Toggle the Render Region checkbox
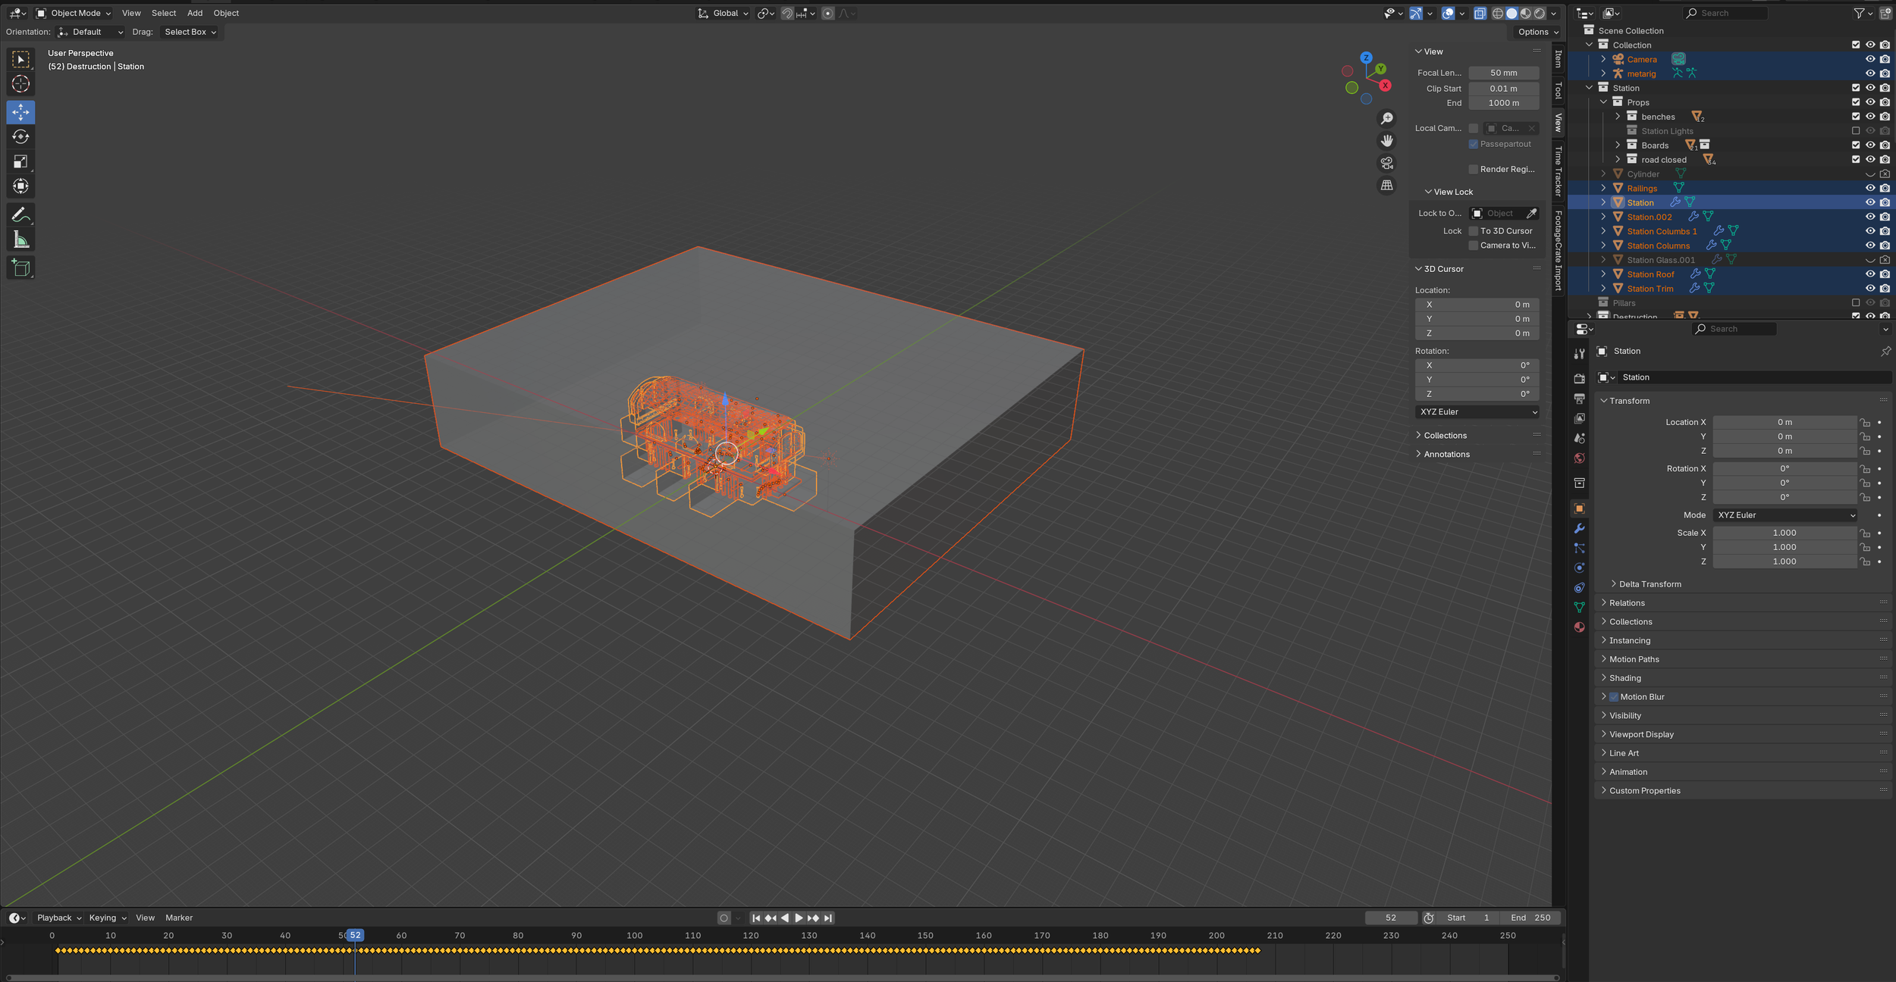1896x982 pixels. [x=1473, y=169]
